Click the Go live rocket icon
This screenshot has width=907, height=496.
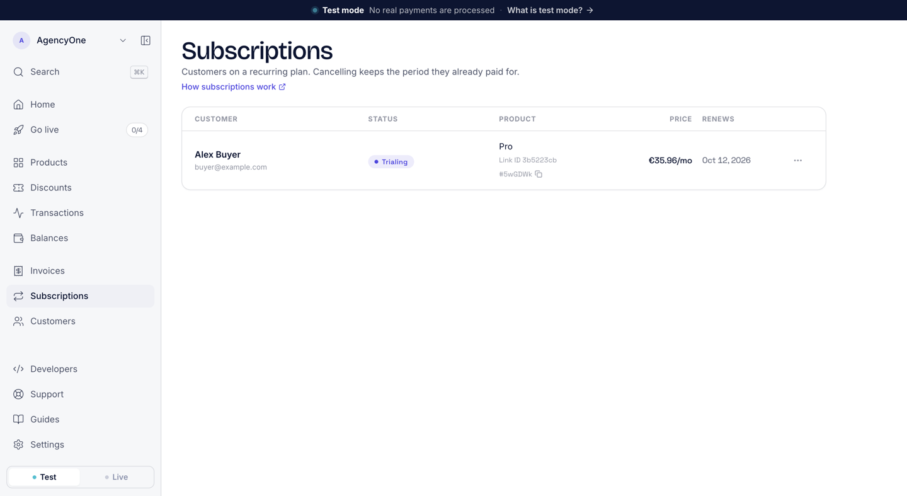point(18,130)
